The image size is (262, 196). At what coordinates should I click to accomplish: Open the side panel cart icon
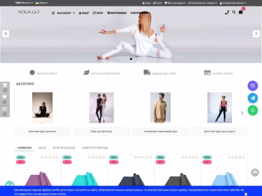[x=5, y=85]
